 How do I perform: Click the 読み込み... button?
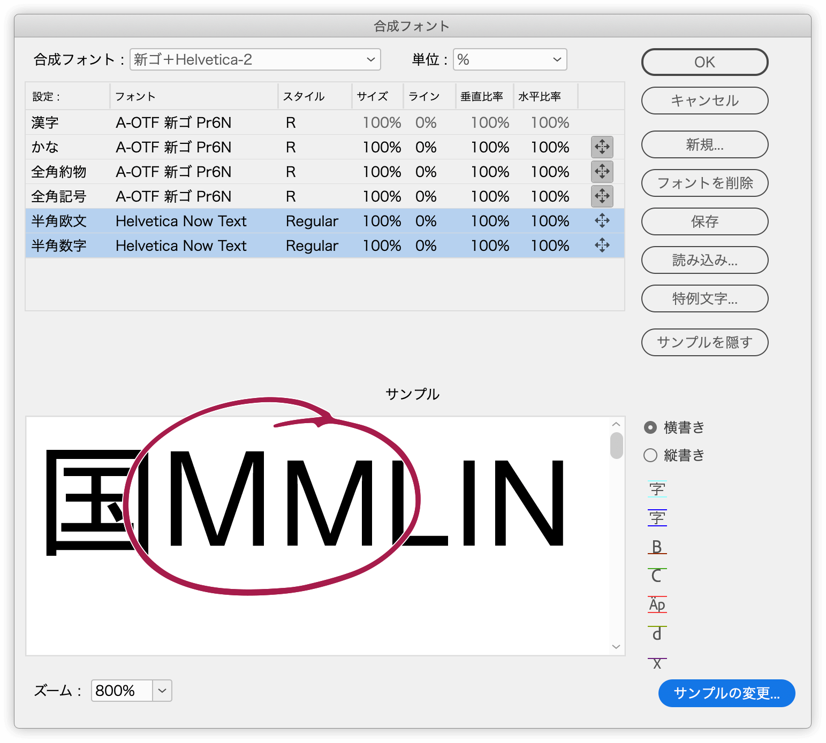point(704,260)
